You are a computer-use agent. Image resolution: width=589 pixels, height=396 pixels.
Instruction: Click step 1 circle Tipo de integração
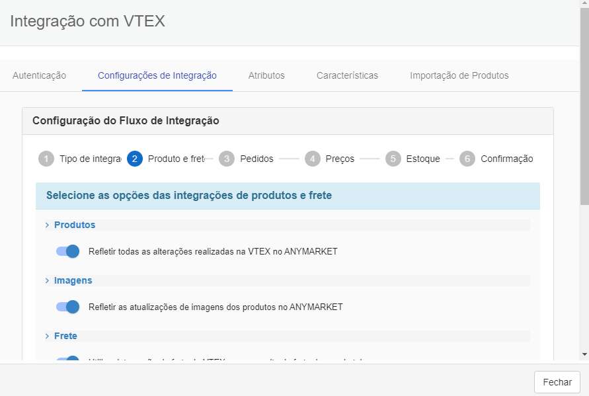pos(46,159)
